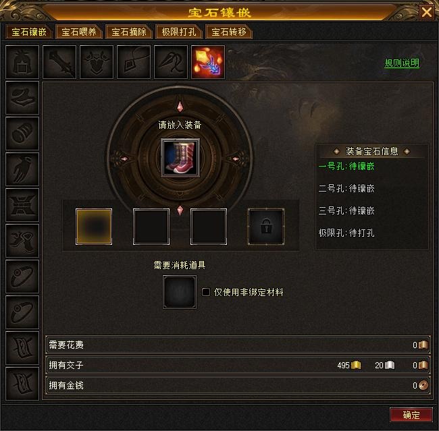This screenshot has height=431, width=439.
Task: Open the 宝石摘除 tab
Action: click(129, 32)
